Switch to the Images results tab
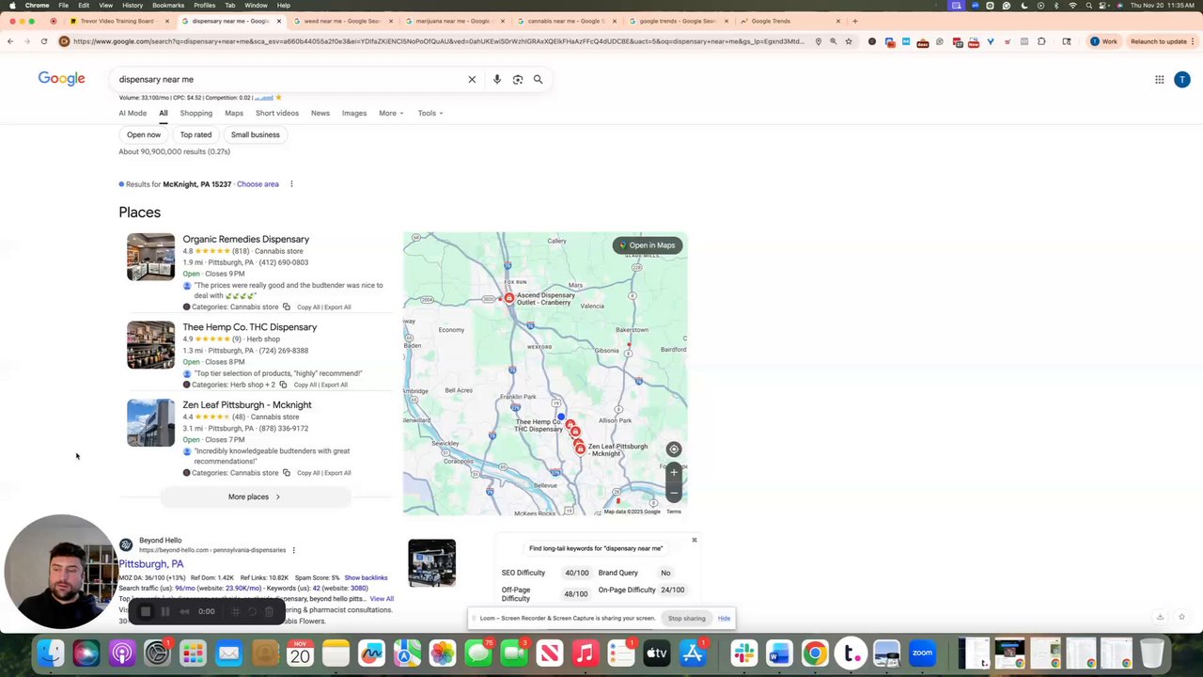Viewport: 1203px width, 677px height. (x=354, y=113)
